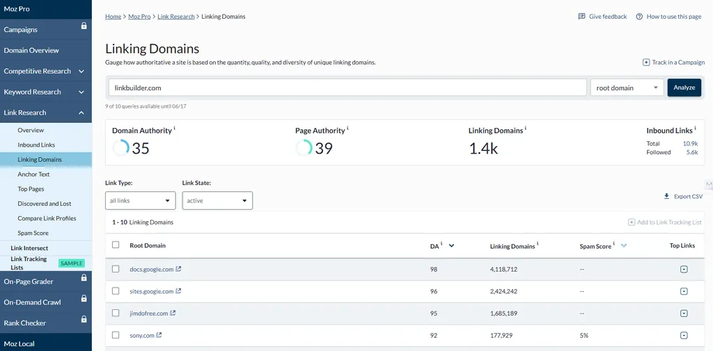The width and height of the screenshot is (713, 351).
Task: Click the info icon on DA column header
Action: point(441,244)
